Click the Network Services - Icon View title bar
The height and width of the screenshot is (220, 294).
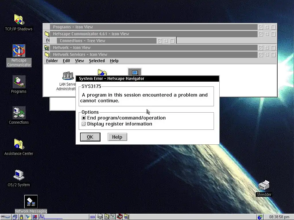click(x=154, y=55)
